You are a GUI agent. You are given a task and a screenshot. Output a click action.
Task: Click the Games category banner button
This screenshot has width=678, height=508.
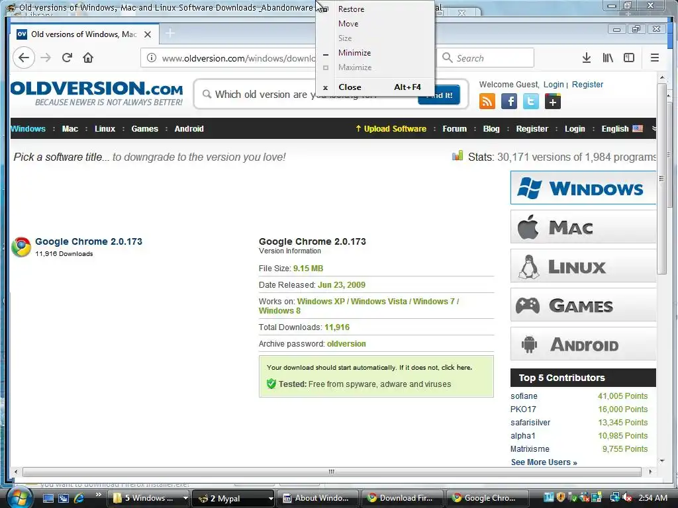pyautogui.click(x=583, y=305)
